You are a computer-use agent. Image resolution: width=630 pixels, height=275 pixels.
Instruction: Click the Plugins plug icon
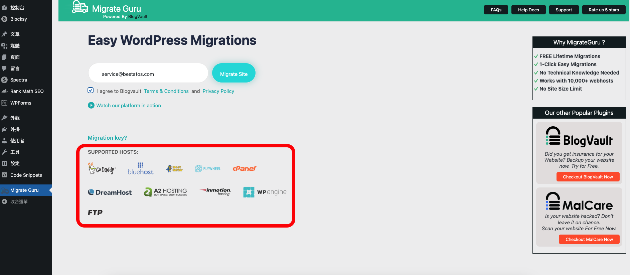pyautogui.click(x=4, y=129)
